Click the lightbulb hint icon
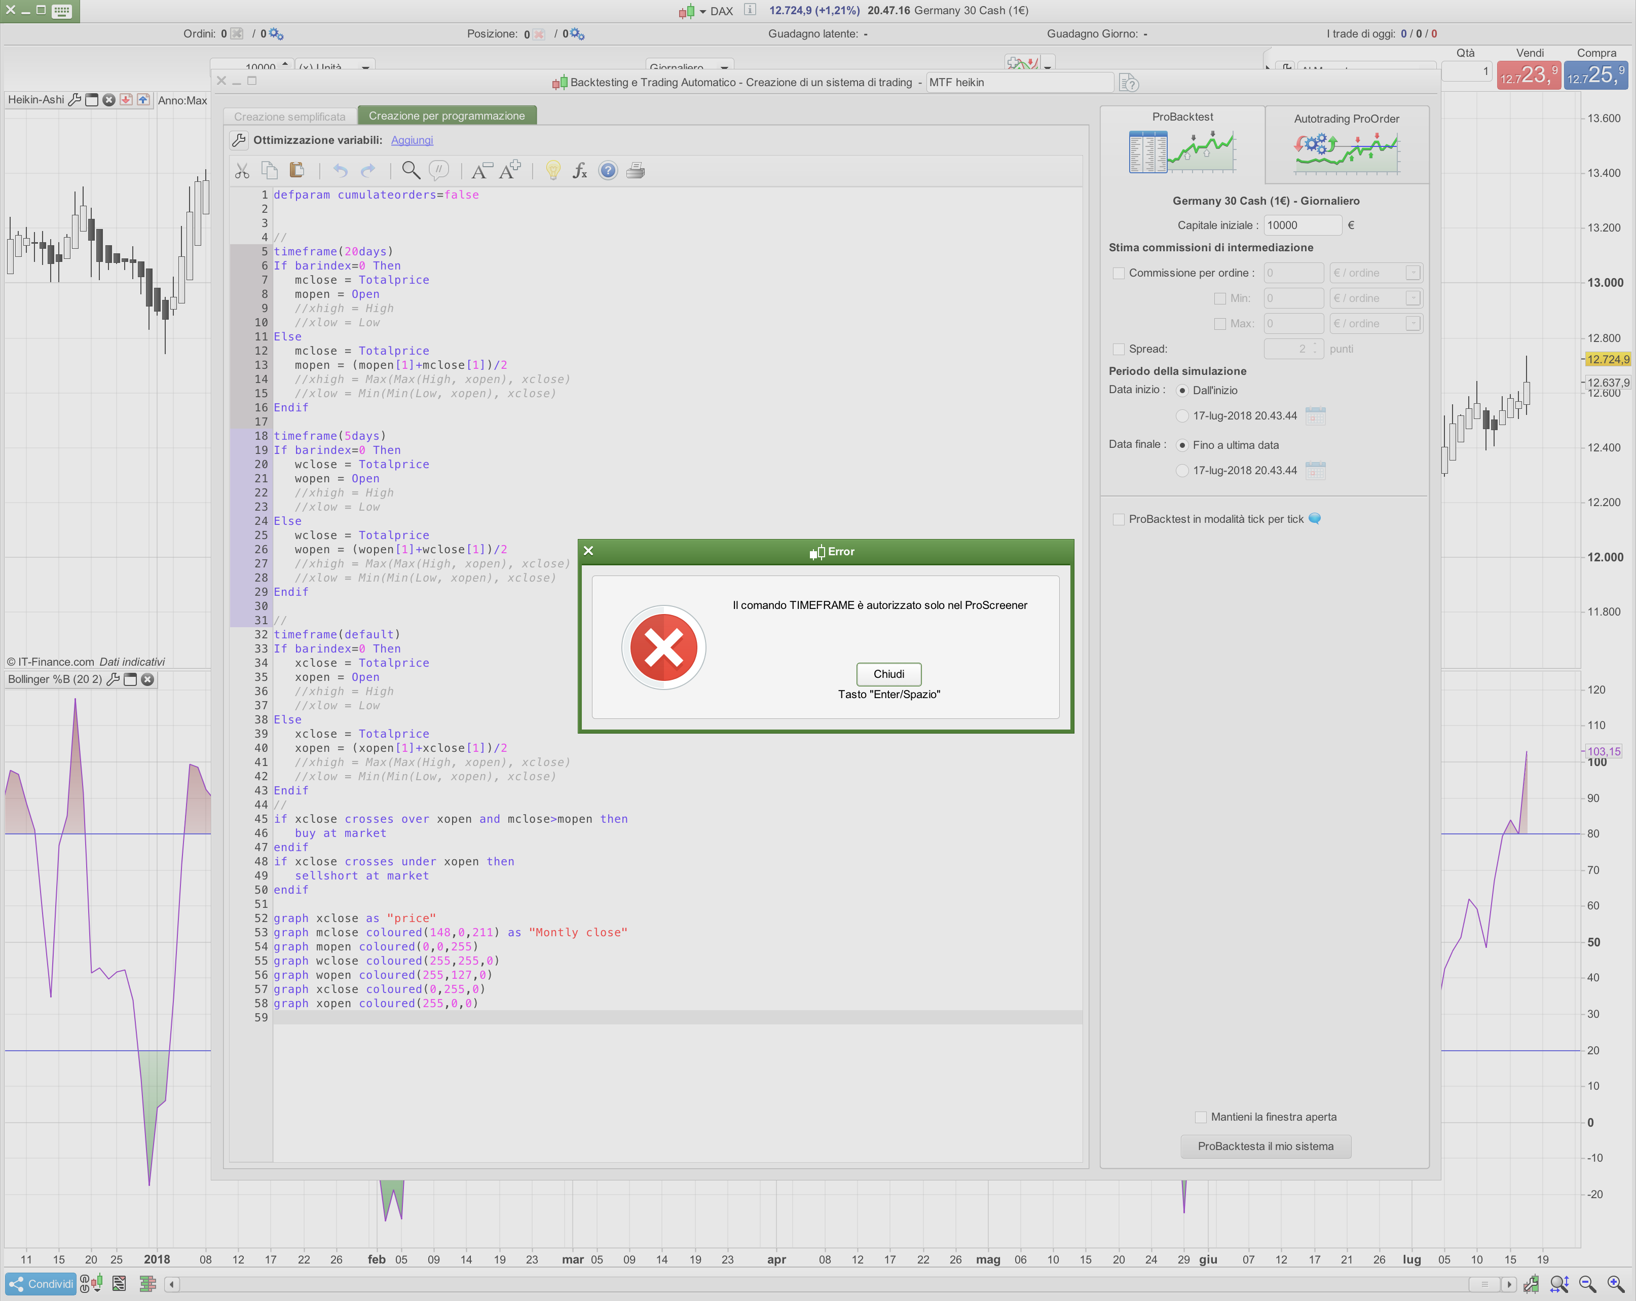The width and height of the screenshot is (1636, 1301). pyautogui.click(x=553, y=171)
